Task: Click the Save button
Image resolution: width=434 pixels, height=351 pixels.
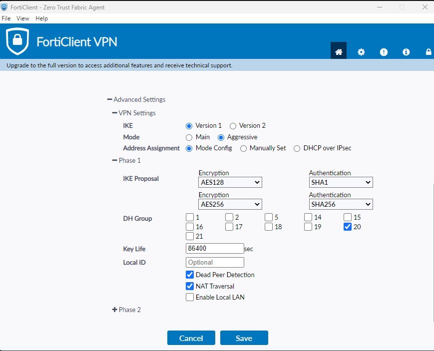Action: click(x=244, y=338)
